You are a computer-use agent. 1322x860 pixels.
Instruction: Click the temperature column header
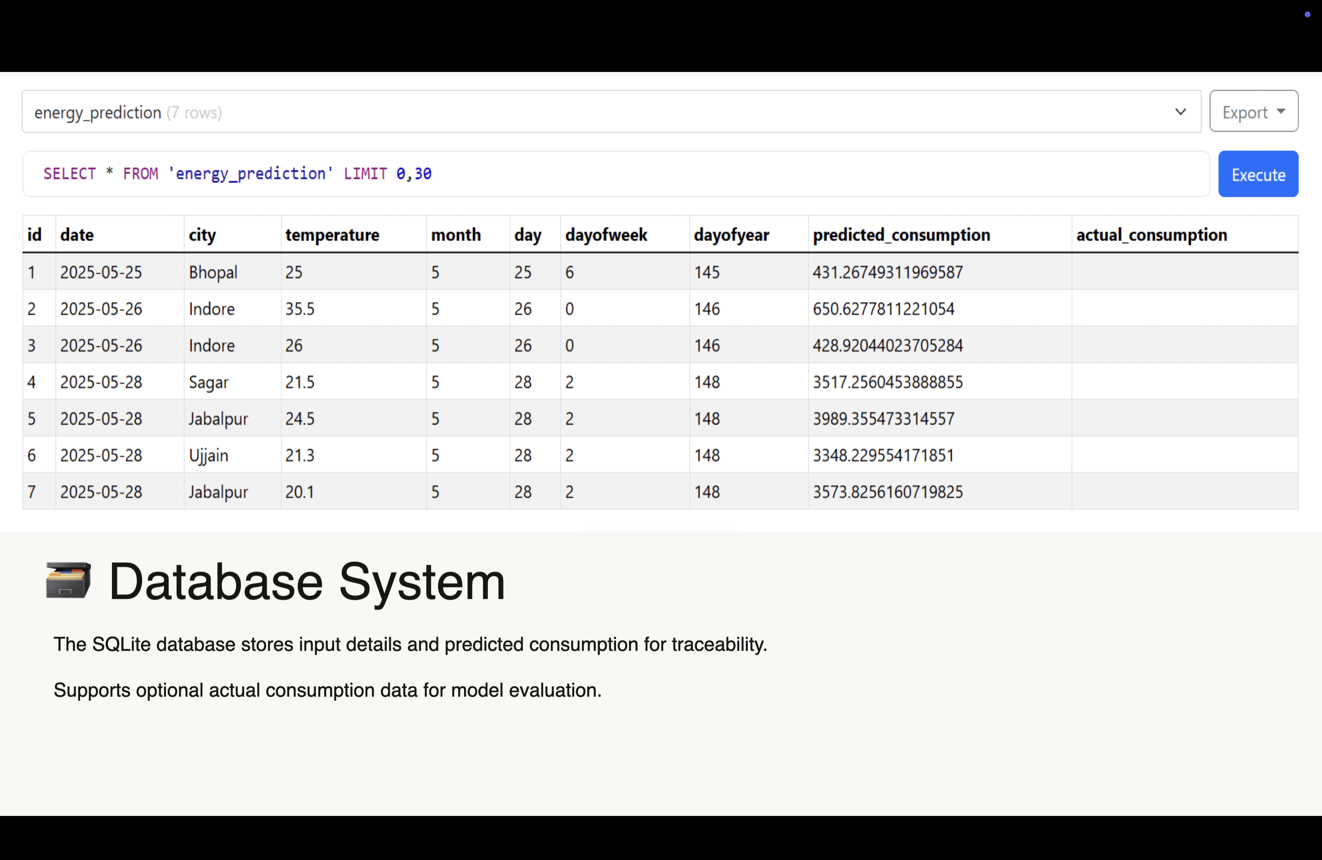(332, 235)
